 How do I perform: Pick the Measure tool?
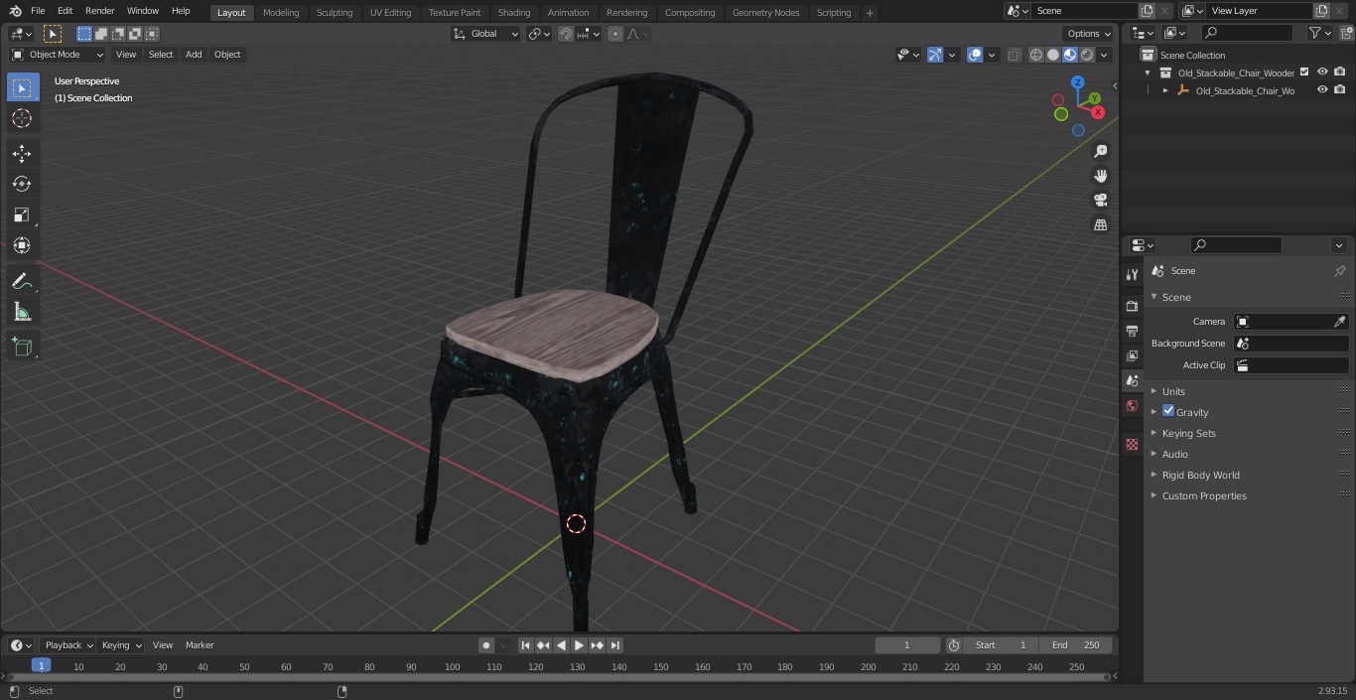coord(22,312)
